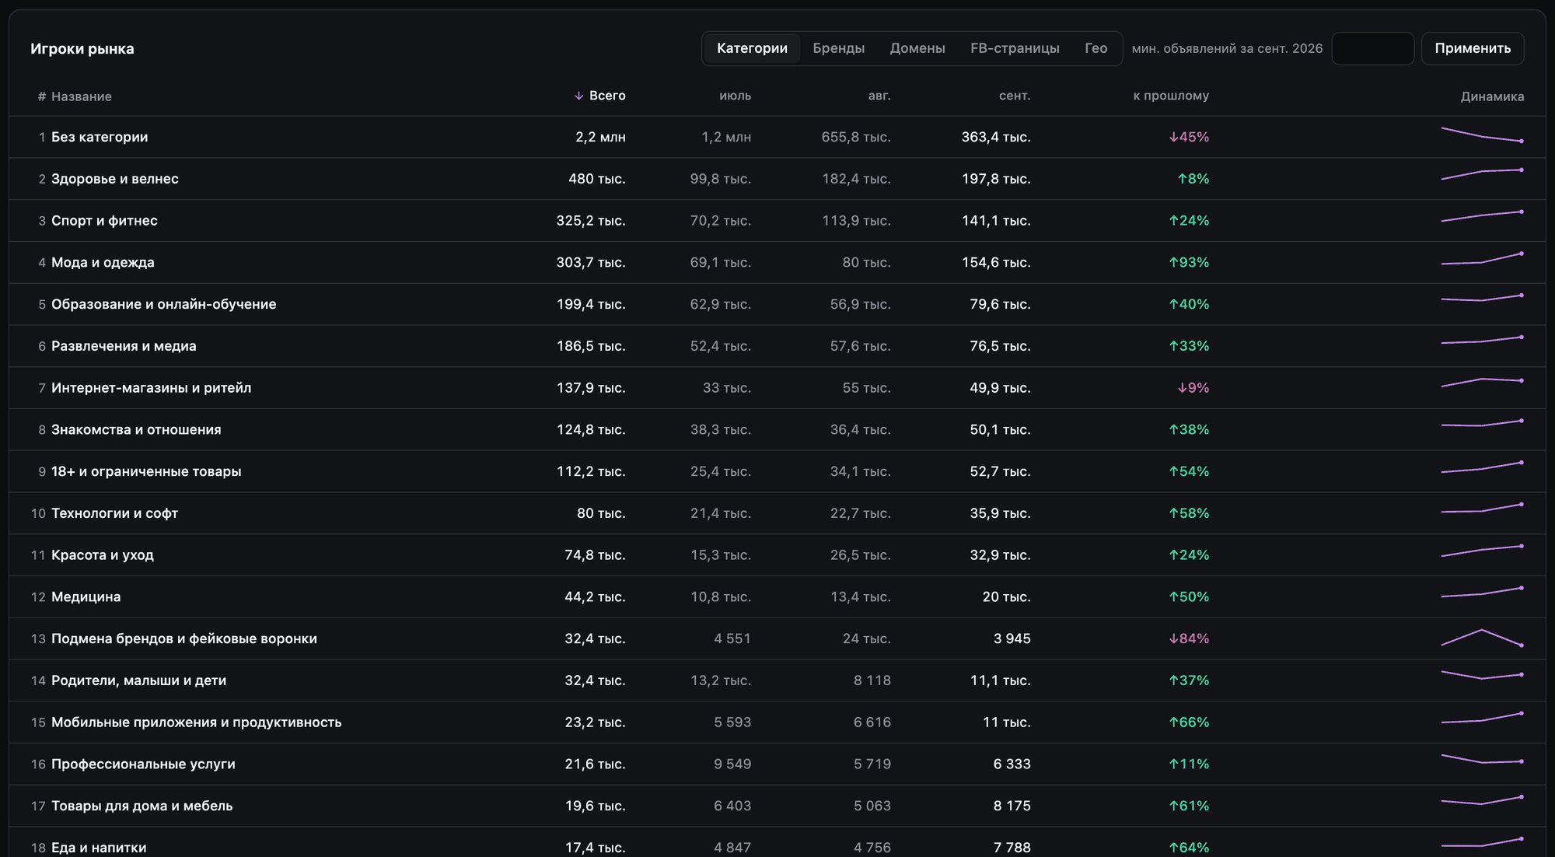Click the ↓84% change value
The height and width of the screenshot is (857, 1555).
point(1189,638)
